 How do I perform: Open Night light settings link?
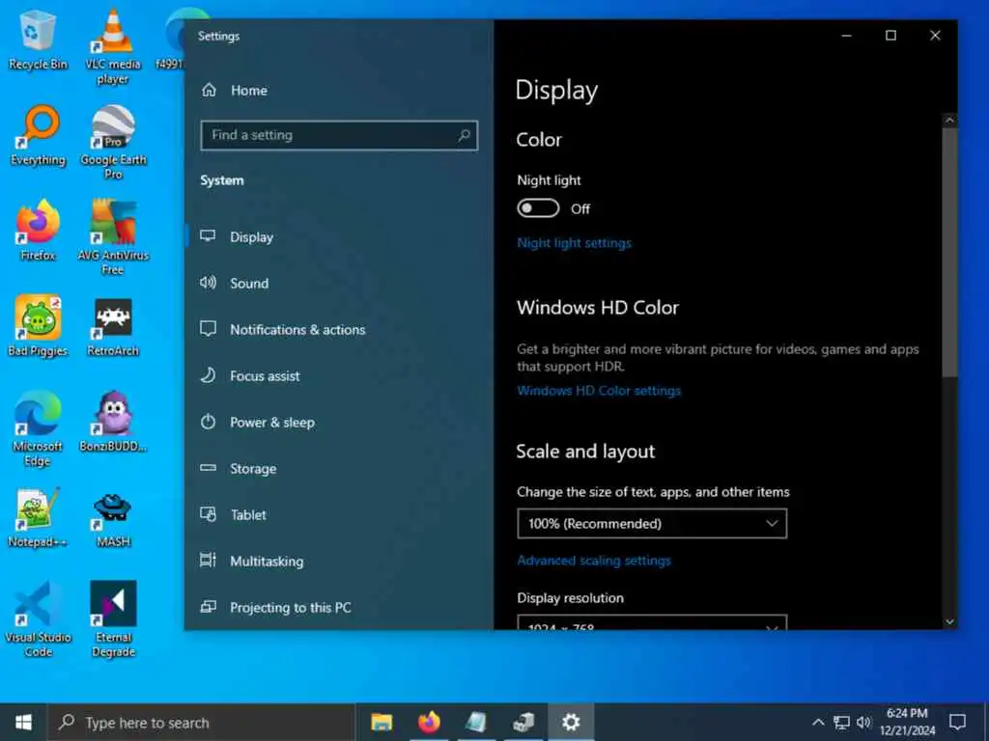[x=574, y=243]
